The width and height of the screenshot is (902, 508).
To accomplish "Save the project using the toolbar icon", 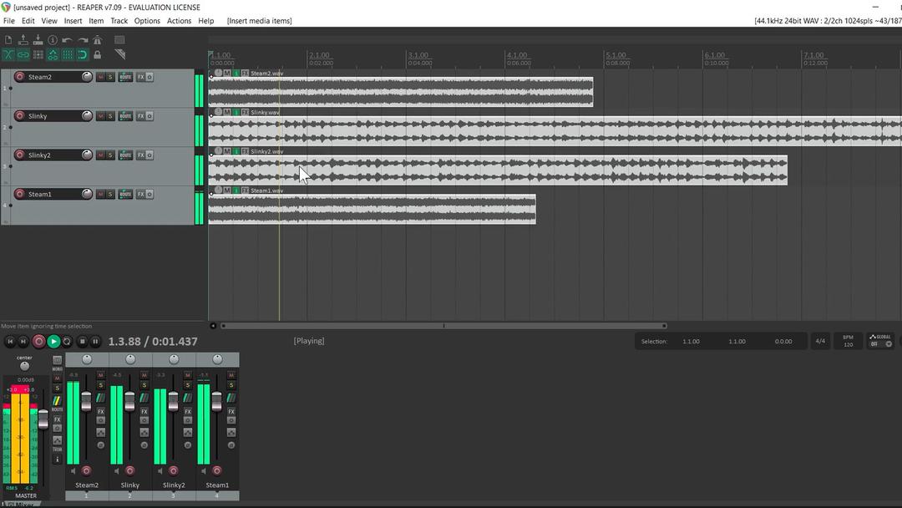I will (38, 38).
